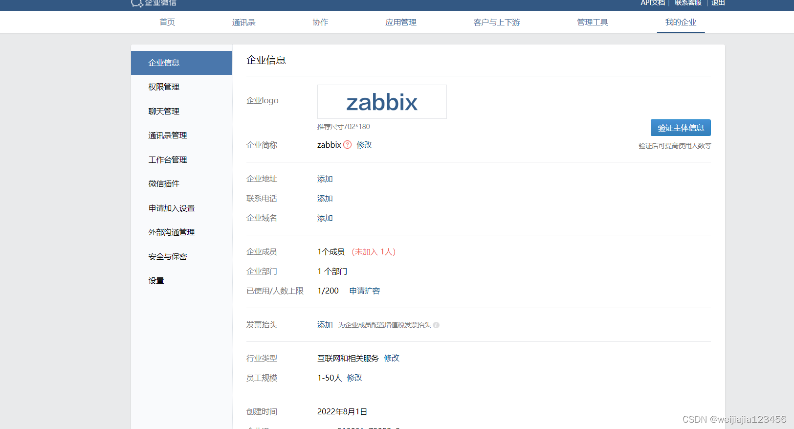Click the 未加入 1人 link
Image resolution: width=794 pixels, height=429 pixels.
coord(374,252)
